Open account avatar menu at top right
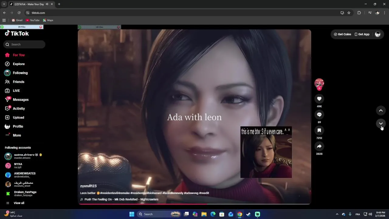This screenshot has width=389, height=219. tap(378, 34)
